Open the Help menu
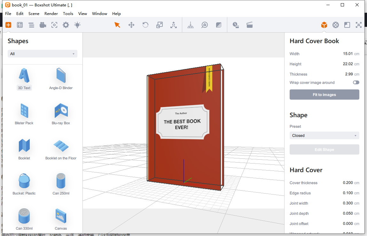367x236 pixels. tap(116, 13)
